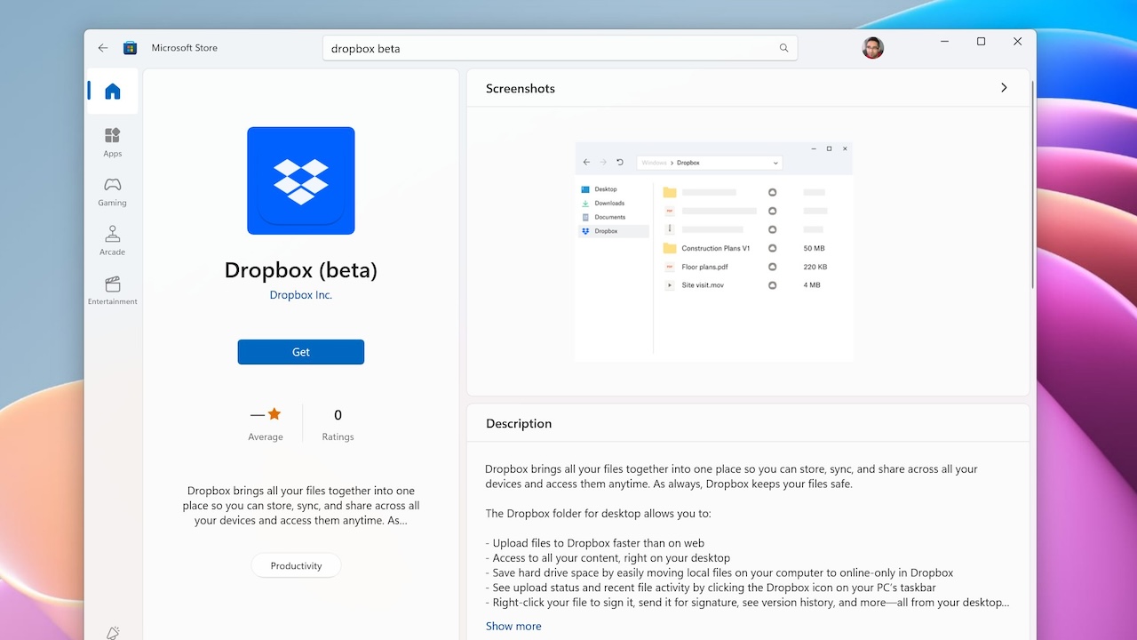Click inside the search field
The image size is (1137, 640).
(533, 48)
